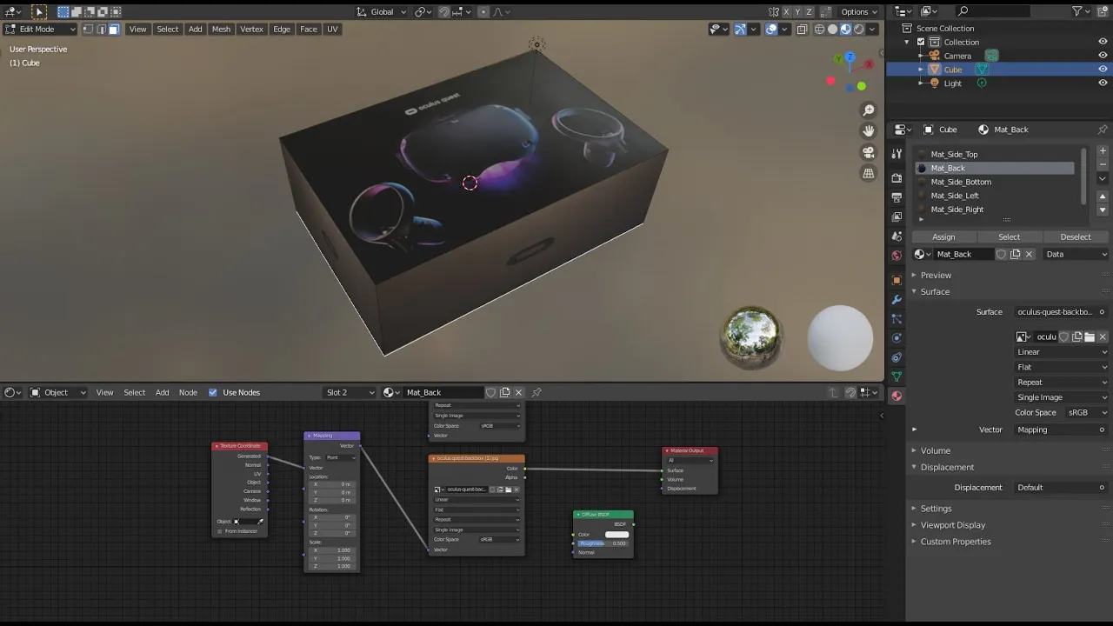
Task: Click the Deselect button
Action: [1075, 236]
